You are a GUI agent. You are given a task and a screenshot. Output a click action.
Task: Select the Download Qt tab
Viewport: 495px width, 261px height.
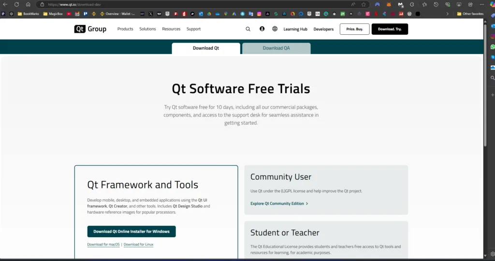pyautogui.click(x=206, y=48)
